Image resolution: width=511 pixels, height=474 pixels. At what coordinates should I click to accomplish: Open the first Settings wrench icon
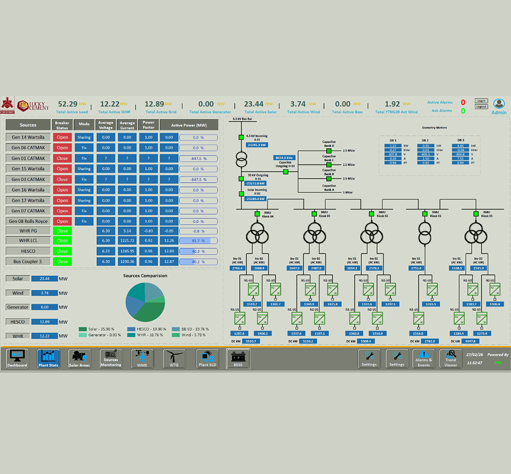point(369,359)
